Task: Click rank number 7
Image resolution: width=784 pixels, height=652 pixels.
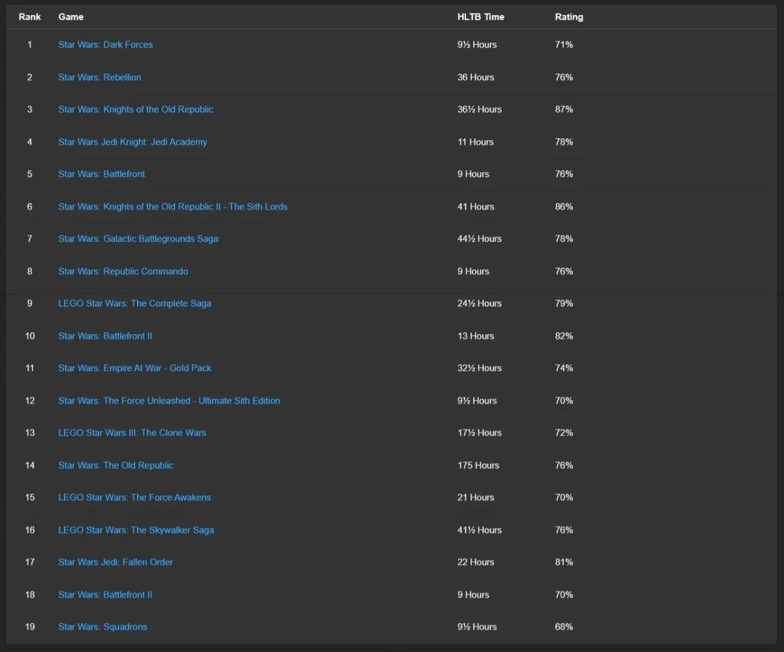Action: pos(30,238)
